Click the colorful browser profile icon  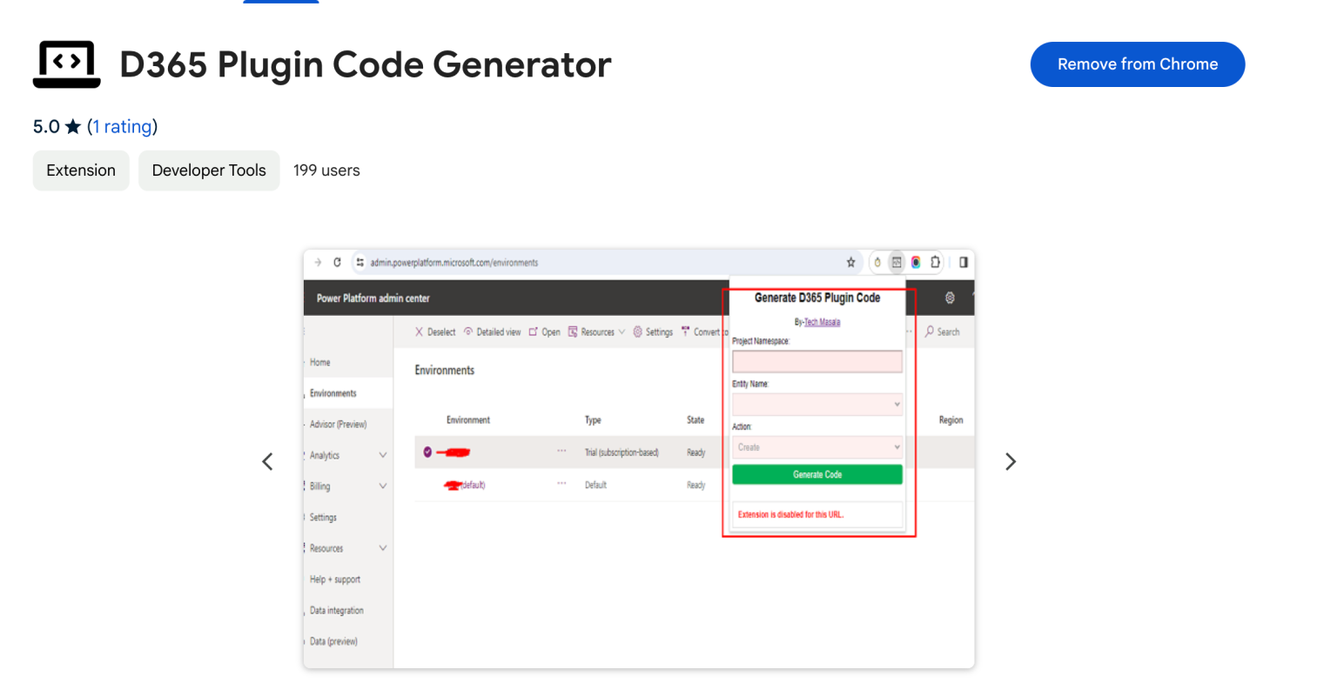[916, 261]
